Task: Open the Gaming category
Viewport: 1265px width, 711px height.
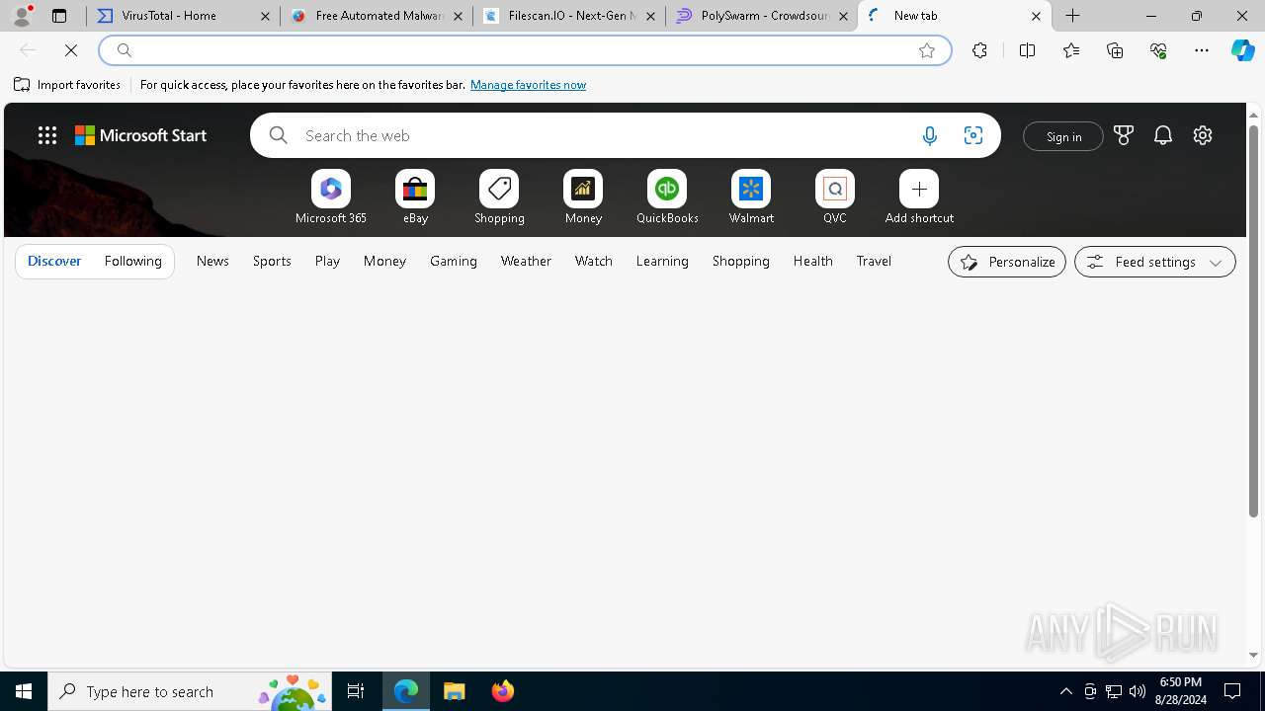Action: click(454, 262)
